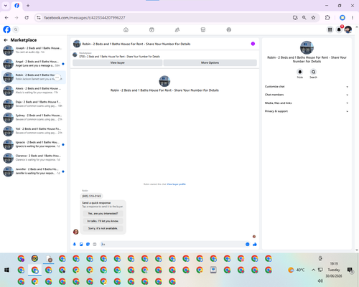This screenshot has width=359, height=287.
Task: Open Chrome three-dot menu
Action: tap(353, 18)
